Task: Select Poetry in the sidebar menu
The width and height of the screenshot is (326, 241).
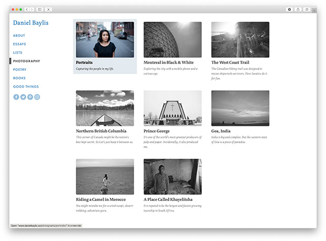Action: (x=19, y=69)
